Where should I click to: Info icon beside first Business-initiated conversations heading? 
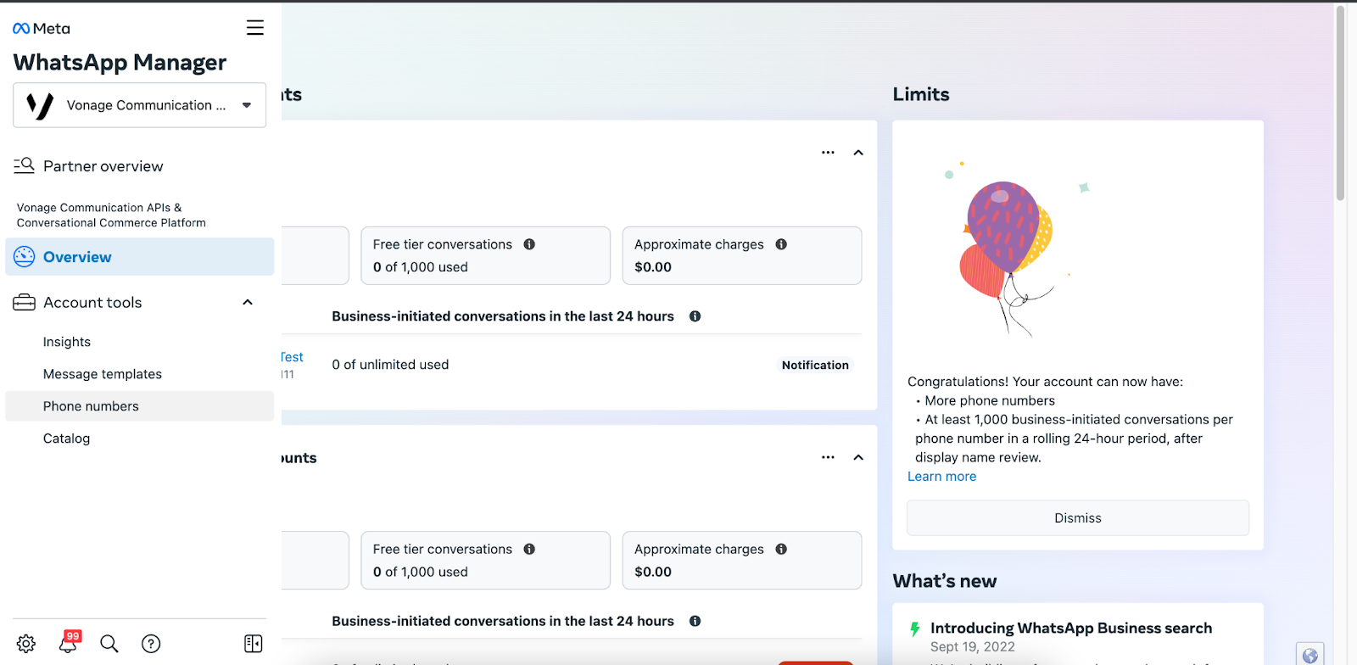(x=695, y=316)
